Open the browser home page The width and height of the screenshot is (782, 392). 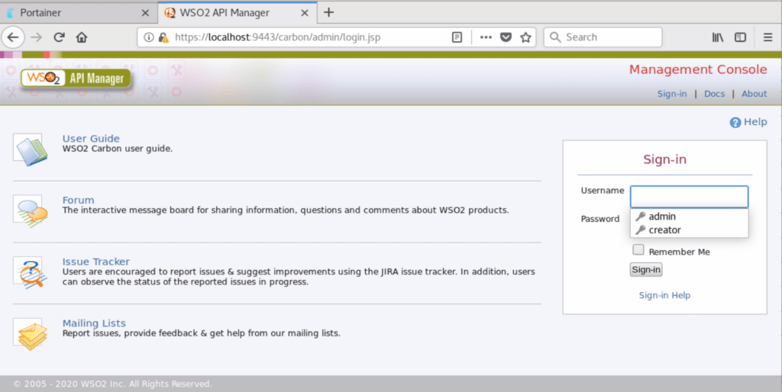pyautogui.click(x=81, y=37)
